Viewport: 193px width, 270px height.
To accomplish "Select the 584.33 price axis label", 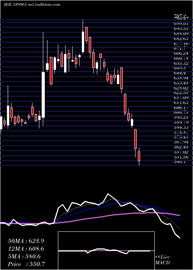I will click(181, 128).
